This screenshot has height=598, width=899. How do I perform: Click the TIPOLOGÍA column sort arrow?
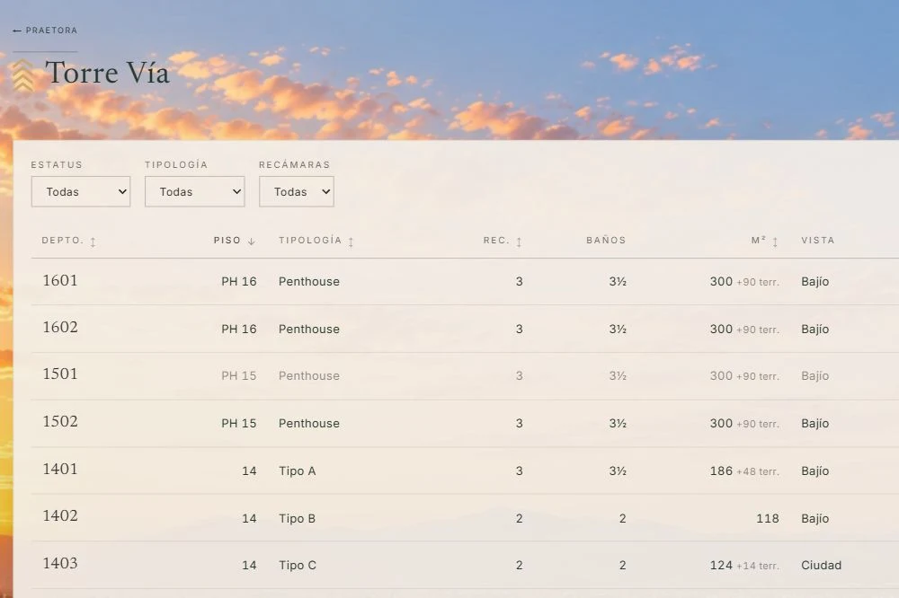pyautogui.click(x=351, y=242)
